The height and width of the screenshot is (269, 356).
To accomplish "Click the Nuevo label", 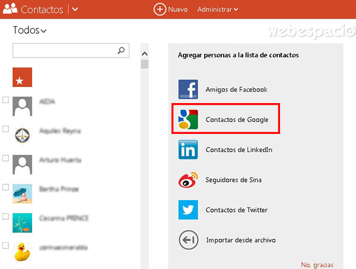I will click(178, 9).
